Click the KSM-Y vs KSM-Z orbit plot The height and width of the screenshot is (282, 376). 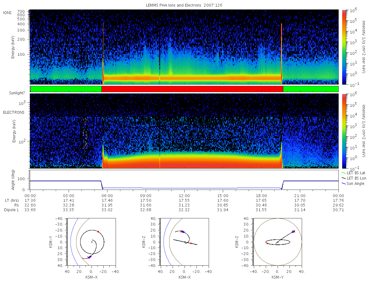[278, 242]
